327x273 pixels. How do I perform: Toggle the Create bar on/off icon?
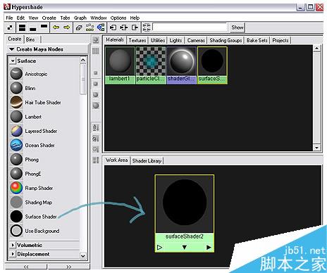coord(10,27)
